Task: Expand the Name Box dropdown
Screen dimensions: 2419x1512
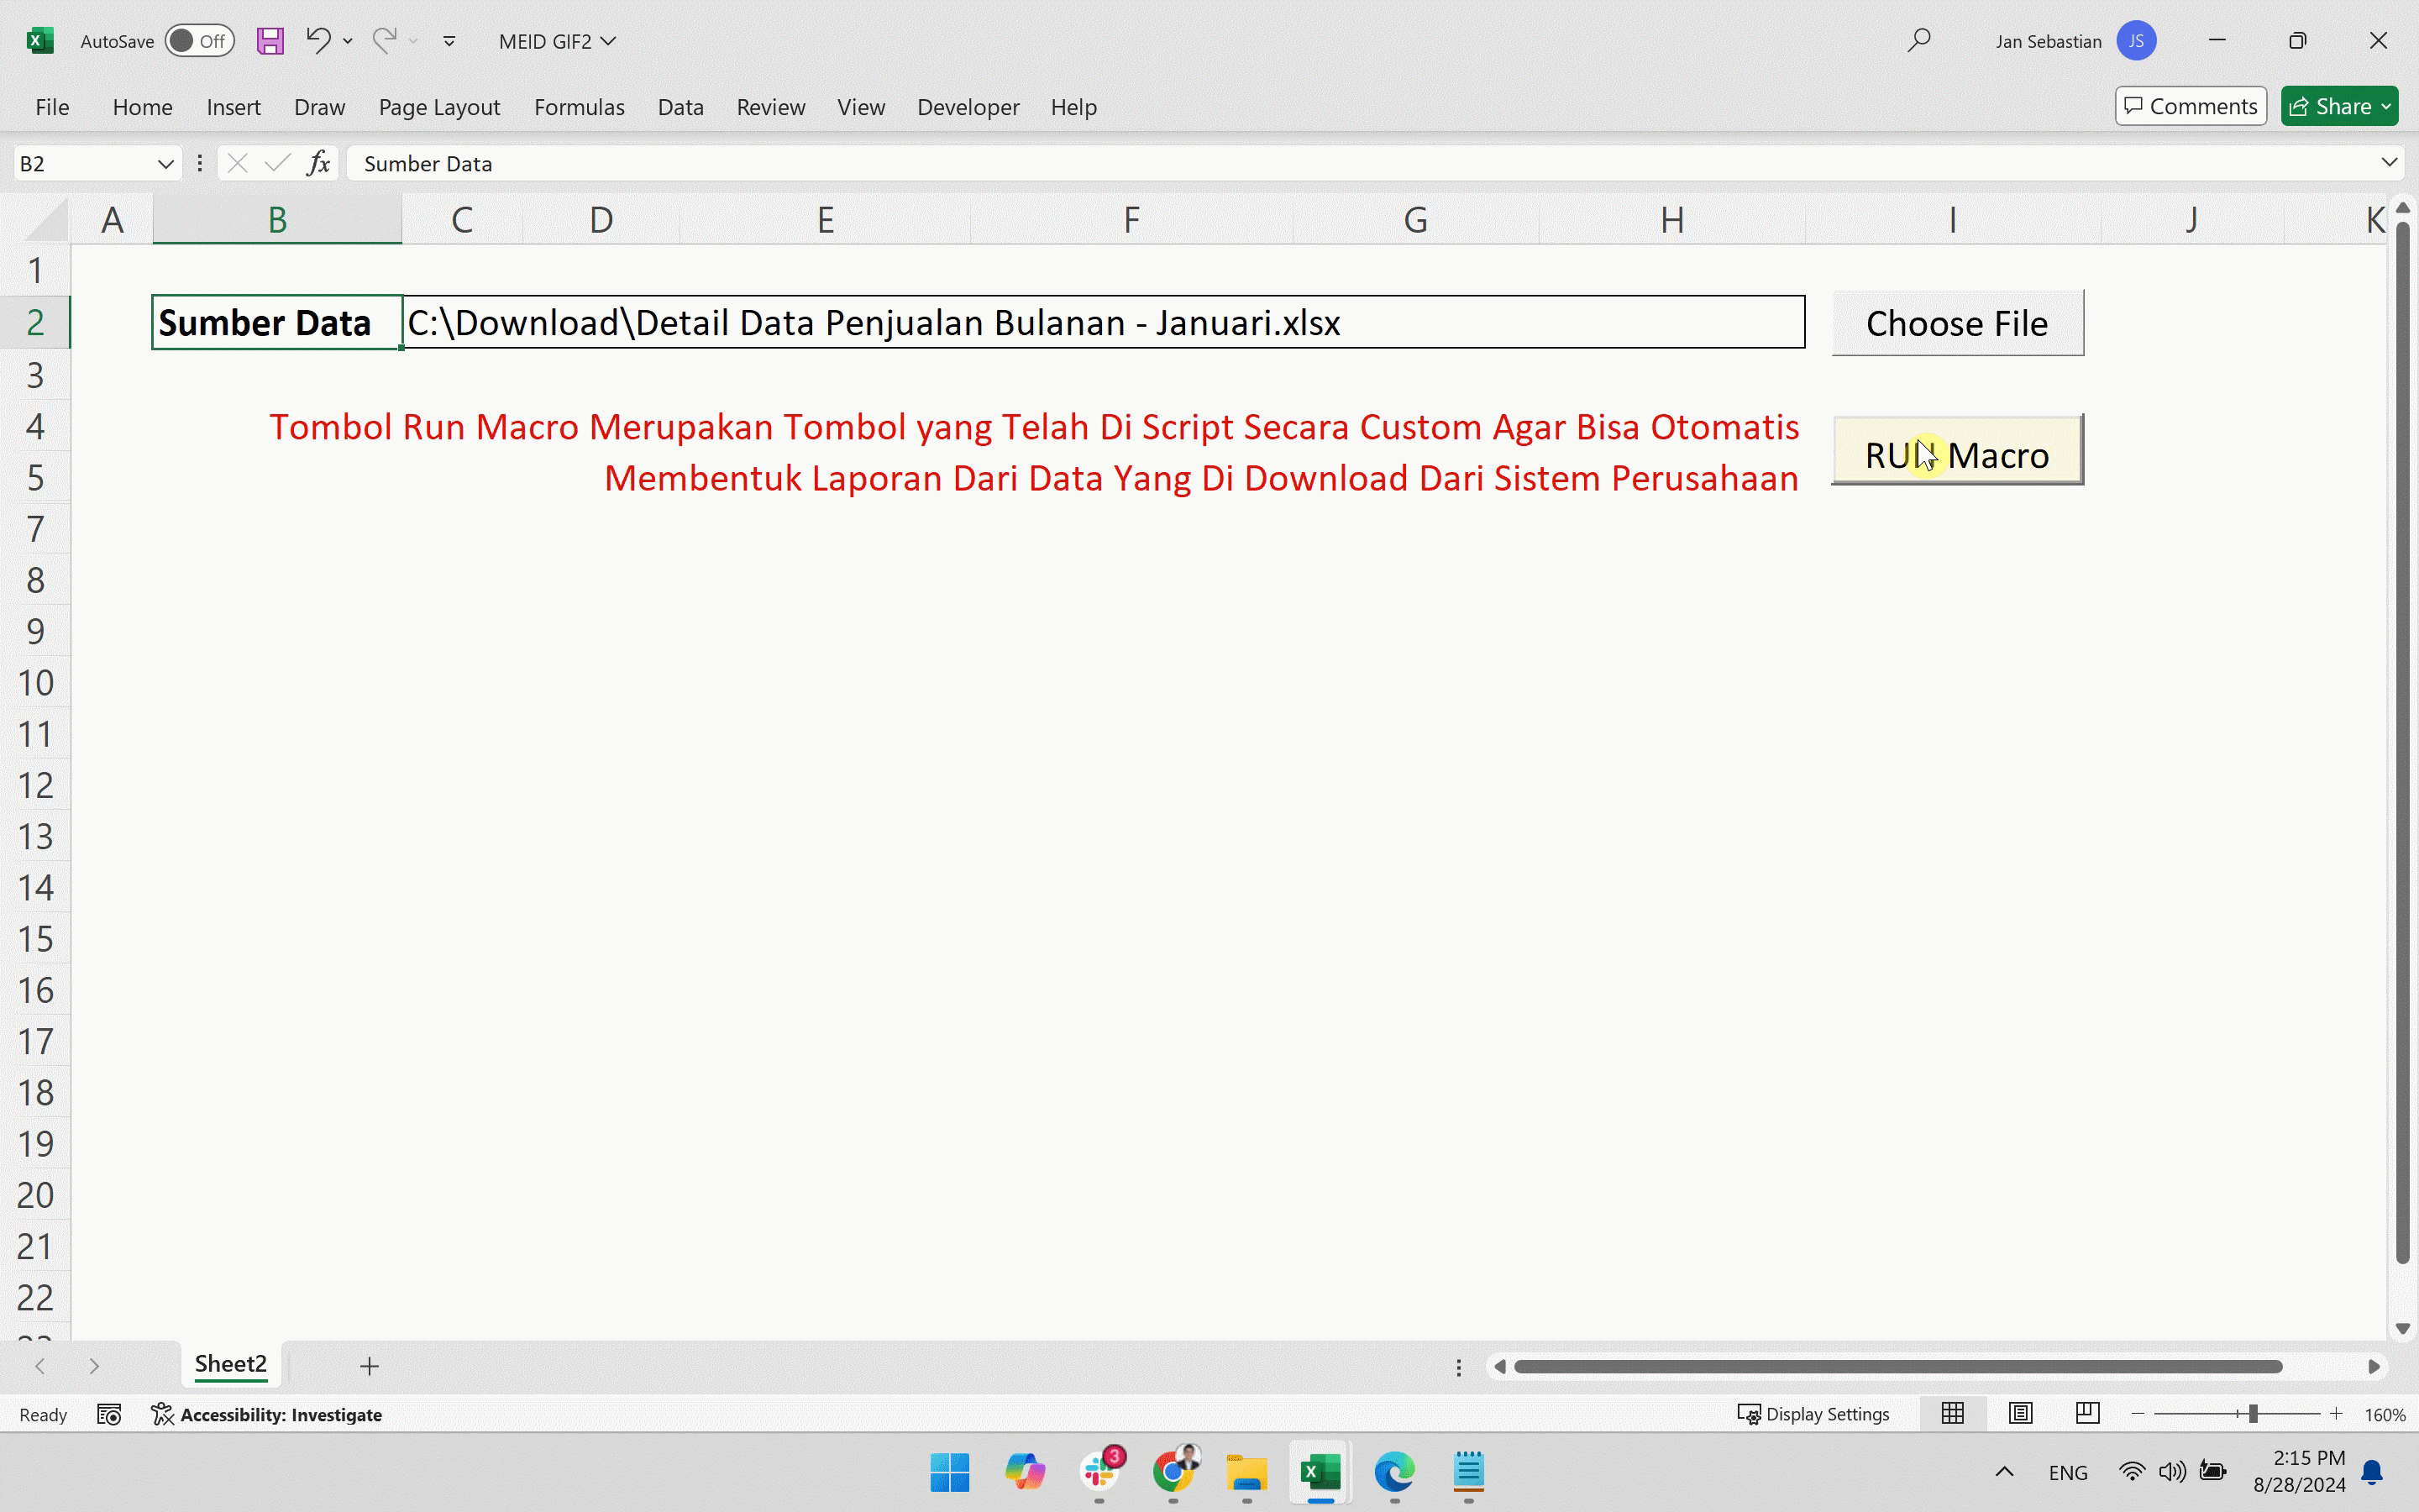Action: tap(166, 163)
